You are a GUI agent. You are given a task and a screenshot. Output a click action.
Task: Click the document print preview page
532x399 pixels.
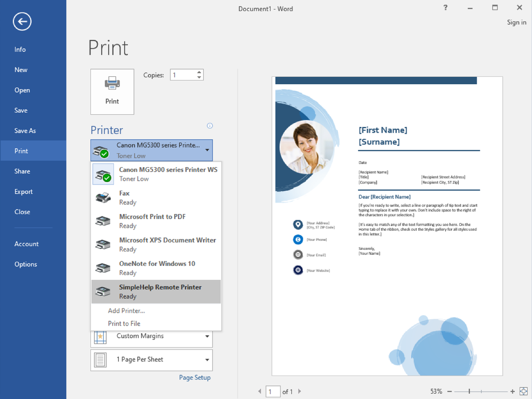[387, 226]
